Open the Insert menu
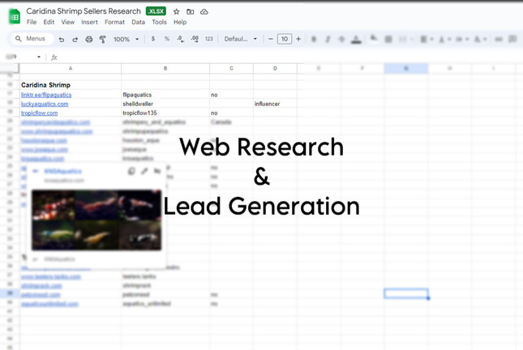 [89, 22]
